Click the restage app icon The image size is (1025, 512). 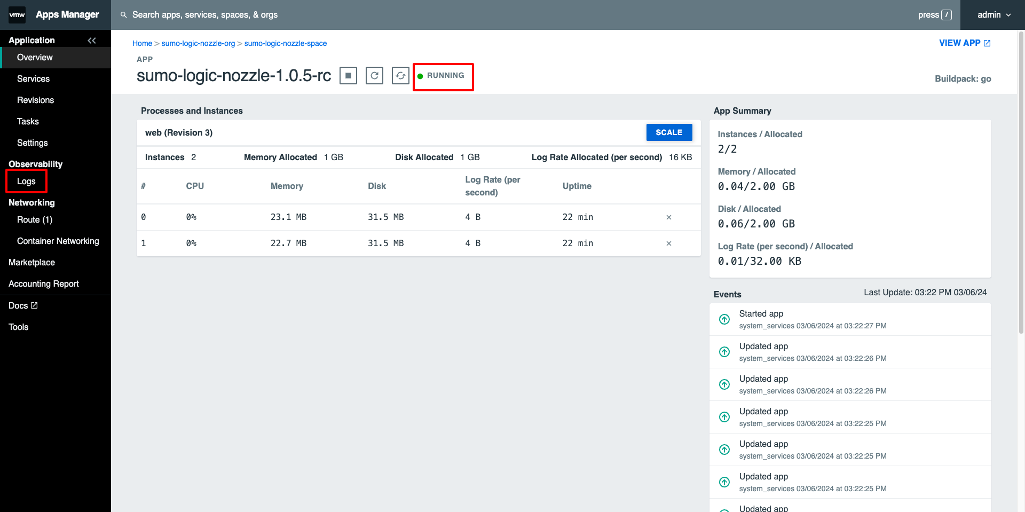[x=400, y=76]
